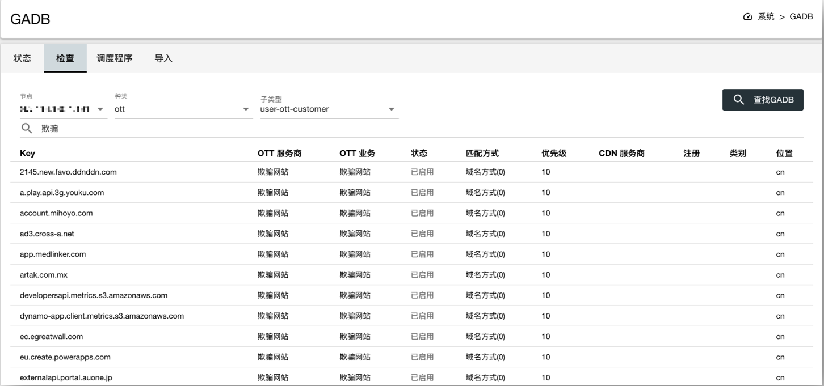Click the 匹配方式 column header
This screenshot has height=386, width=824.
click(x=482, y=153)
